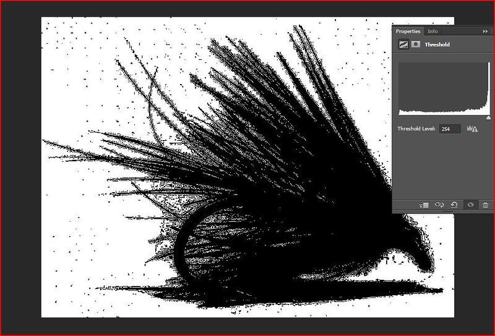This screenshot has height=336, width=495.
Task: Click the Threshold title text
Action: [437, 44]
